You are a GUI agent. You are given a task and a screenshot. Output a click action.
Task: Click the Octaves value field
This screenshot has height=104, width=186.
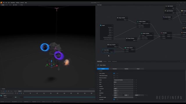(x=123, y=86)
